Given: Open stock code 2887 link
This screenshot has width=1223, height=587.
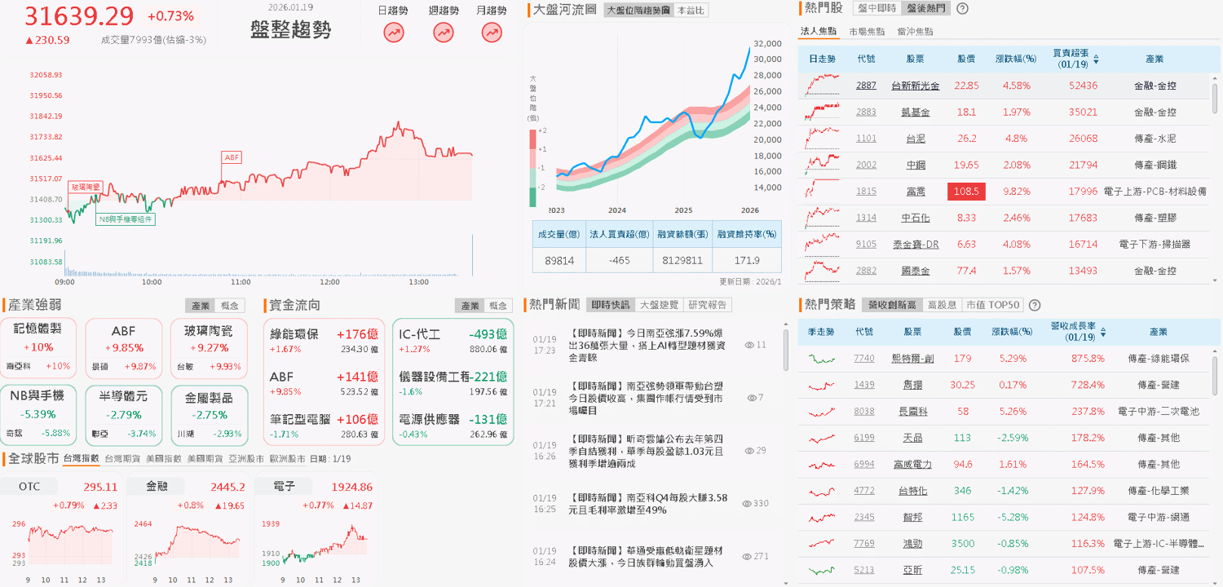Looking at the screenshot, I should tap(866, 86).
